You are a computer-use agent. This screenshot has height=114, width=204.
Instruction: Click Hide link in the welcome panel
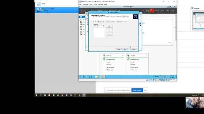(x=170, y=43)
